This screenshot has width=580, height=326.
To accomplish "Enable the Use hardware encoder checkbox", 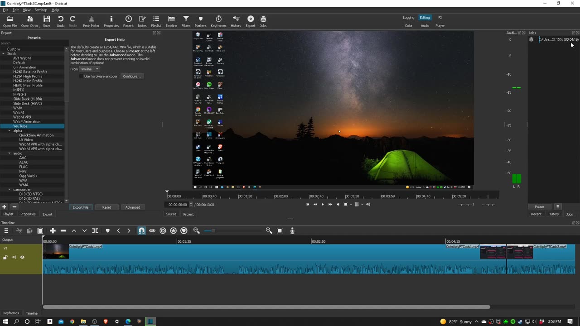I will (81, 77).
